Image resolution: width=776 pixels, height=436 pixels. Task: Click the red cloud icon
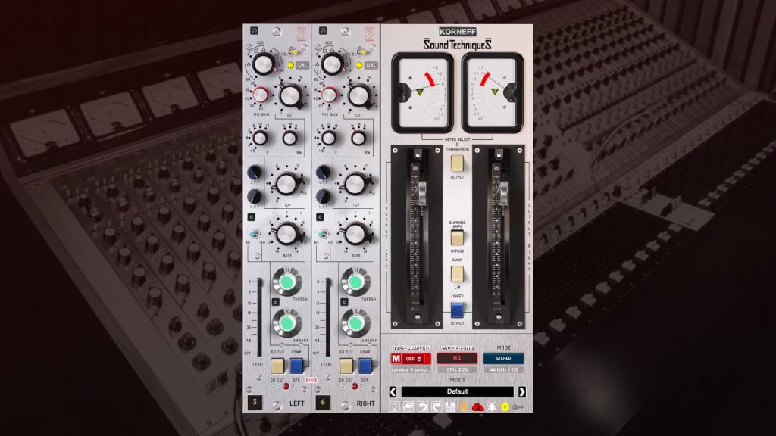pos(477,406)
